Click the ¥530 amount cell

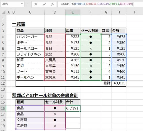119,60
